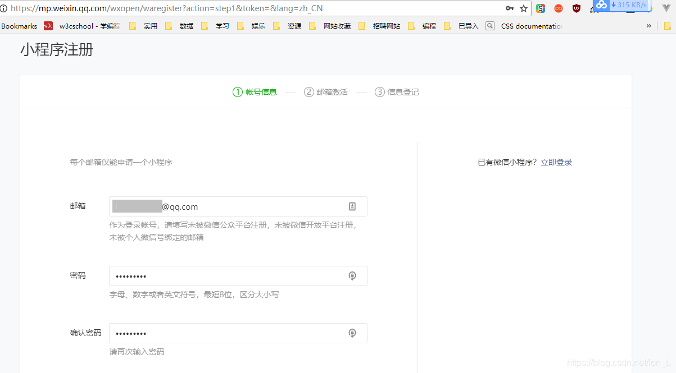Click the Bookmarks label in bookmarks bar
Screen dimensions: 676x373
[x=19, y=26]
